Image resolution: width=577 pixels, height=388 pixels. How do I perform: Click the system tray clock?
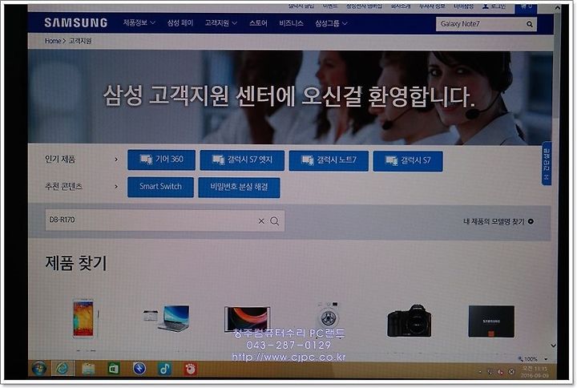click(x=535, y=372)
